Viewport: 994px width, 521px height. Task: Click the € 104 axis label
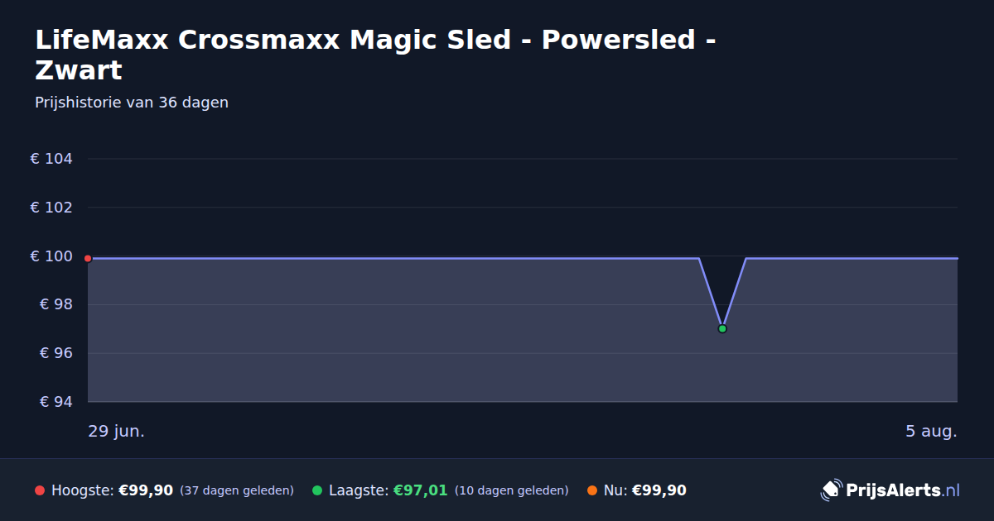(51, 159)
